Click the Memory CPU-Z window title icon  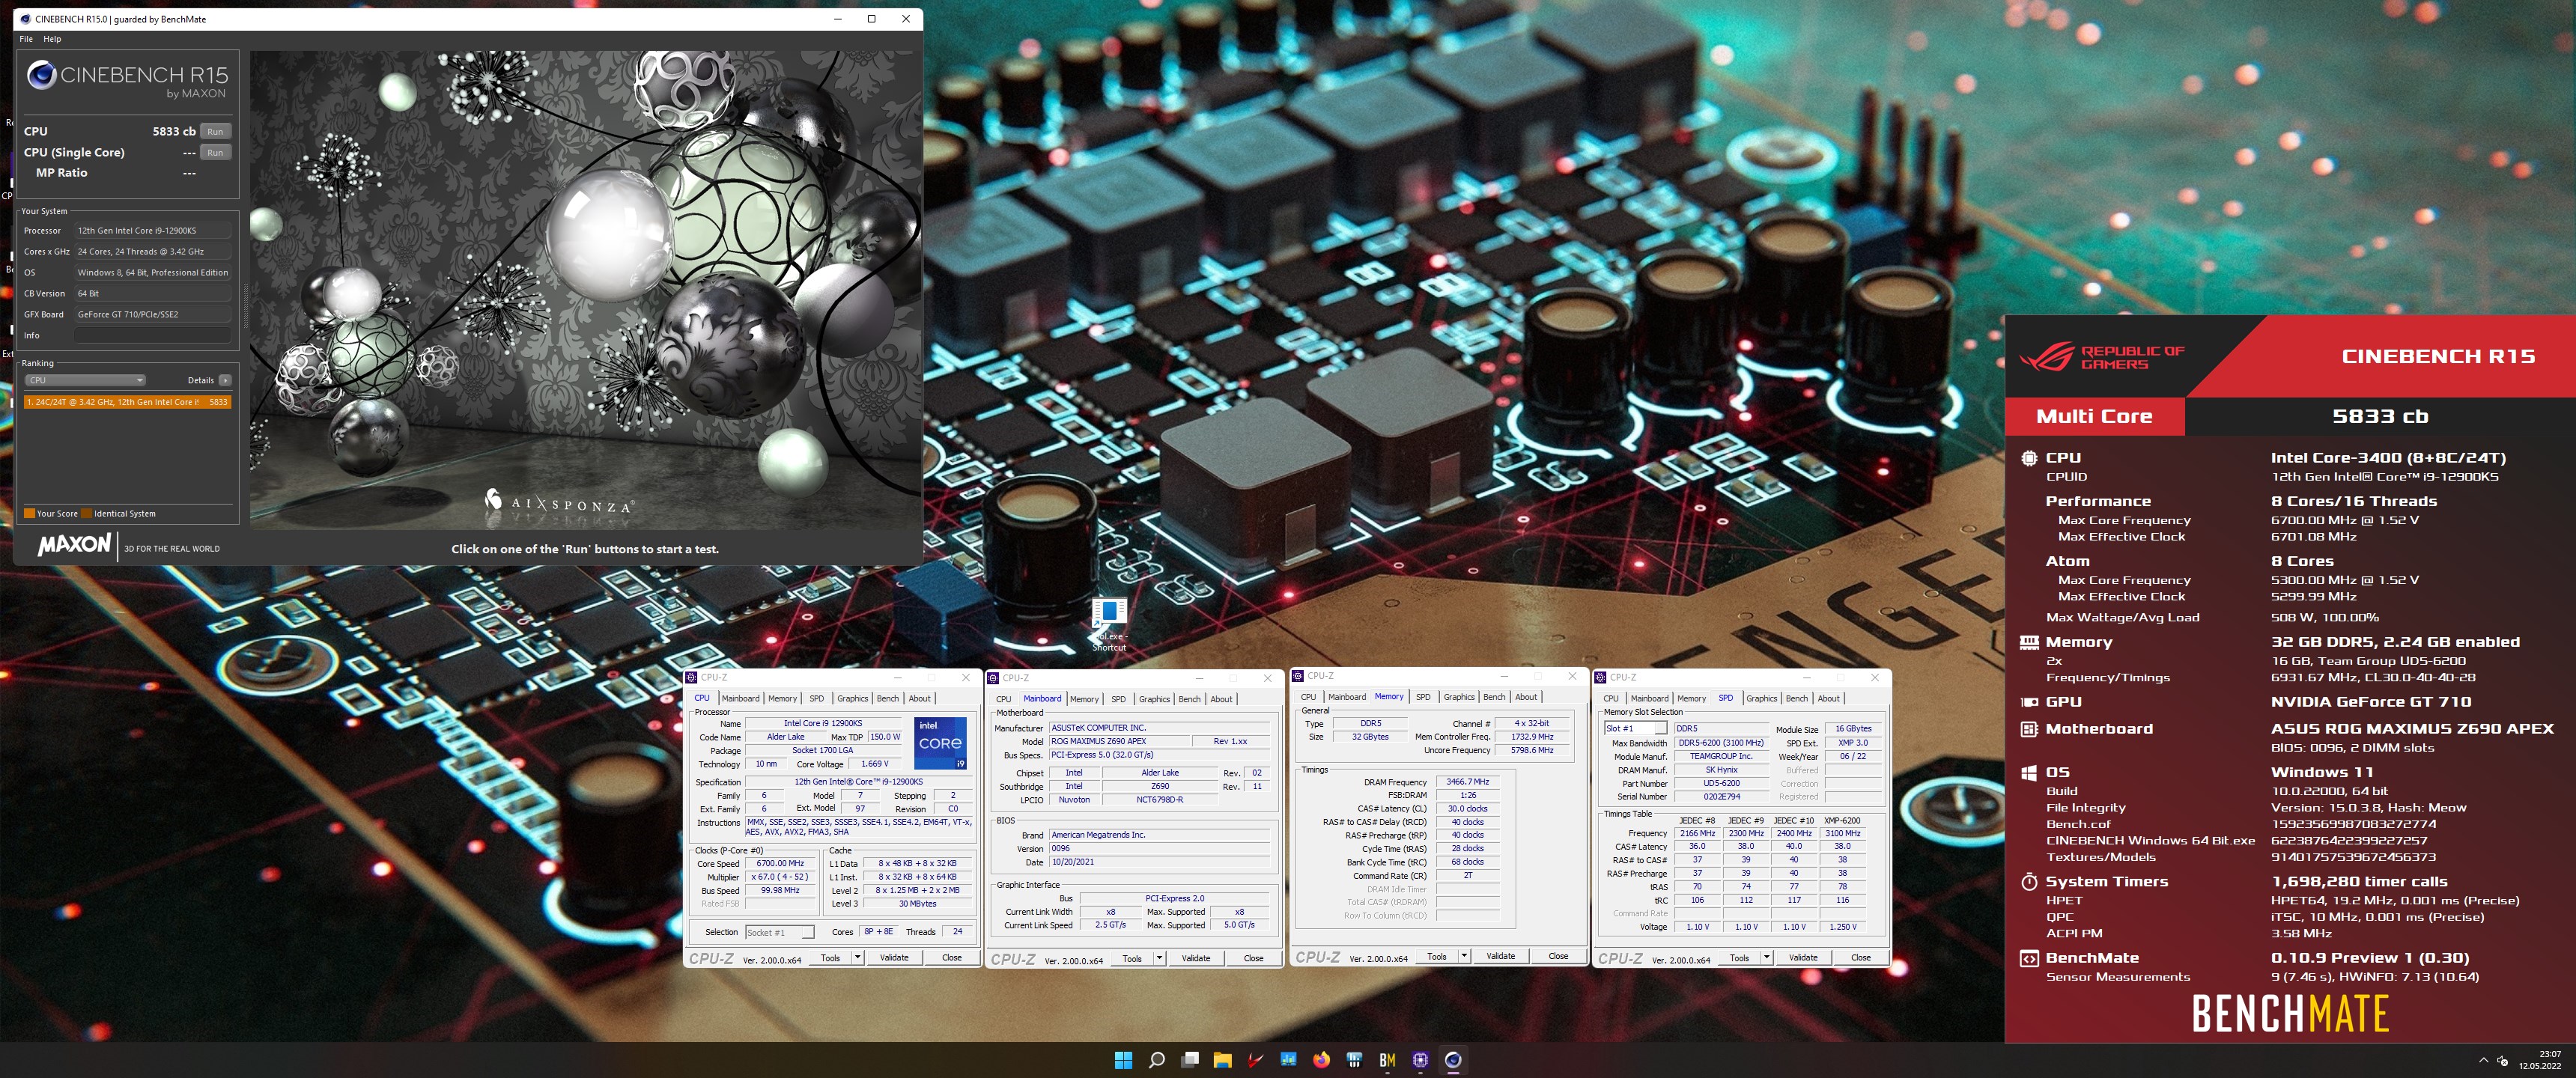[x=1298, y=676]
